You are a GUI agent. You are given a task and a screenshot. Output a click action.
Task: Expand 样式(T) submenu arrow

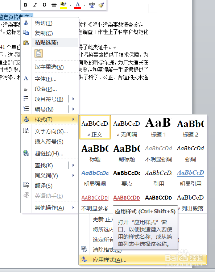pyautogui.click(x=73, y=119)
